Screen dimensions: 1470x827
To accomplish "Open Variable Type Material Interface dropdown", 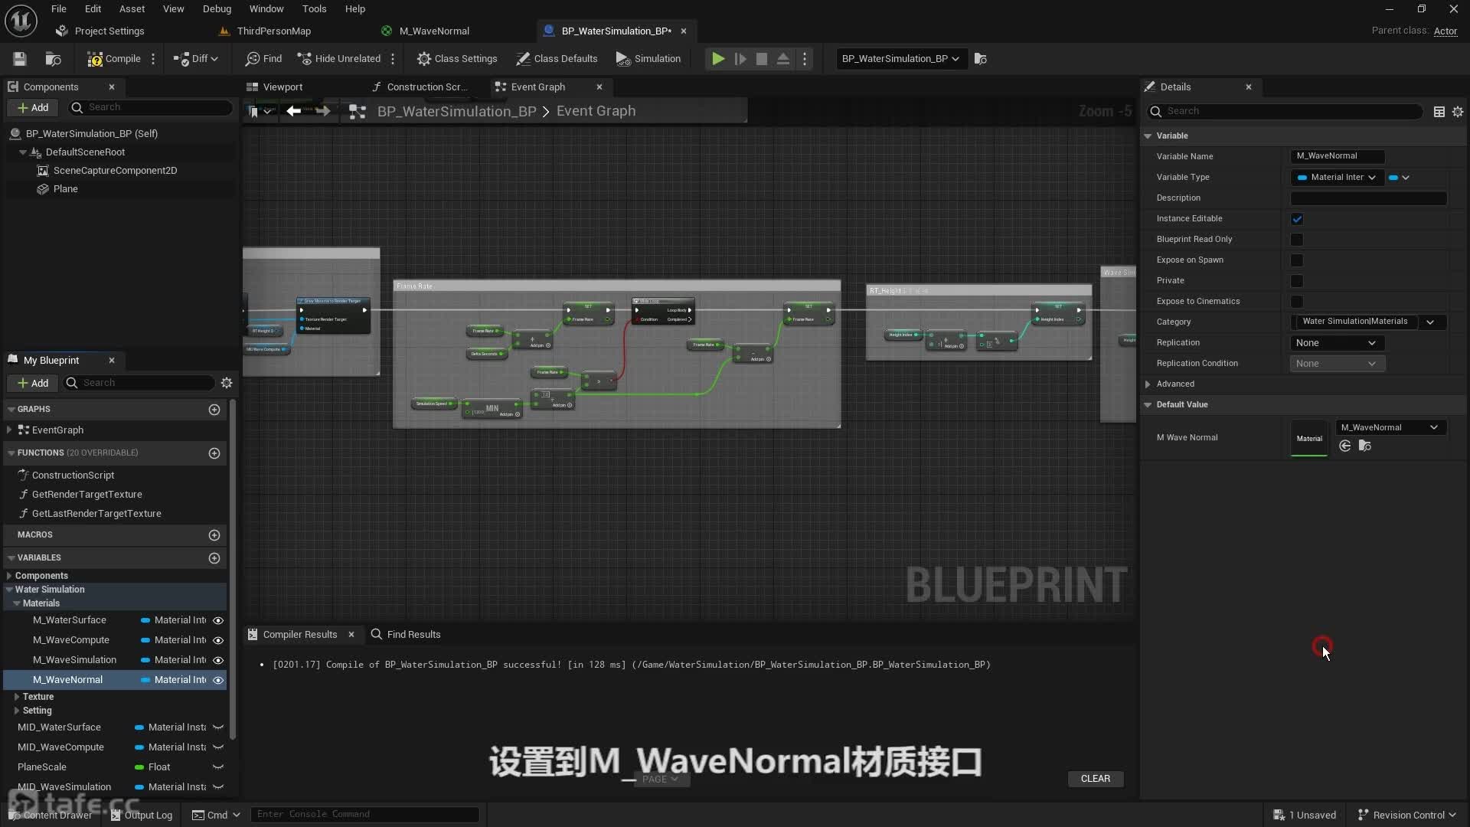I will coord(1337,178).
